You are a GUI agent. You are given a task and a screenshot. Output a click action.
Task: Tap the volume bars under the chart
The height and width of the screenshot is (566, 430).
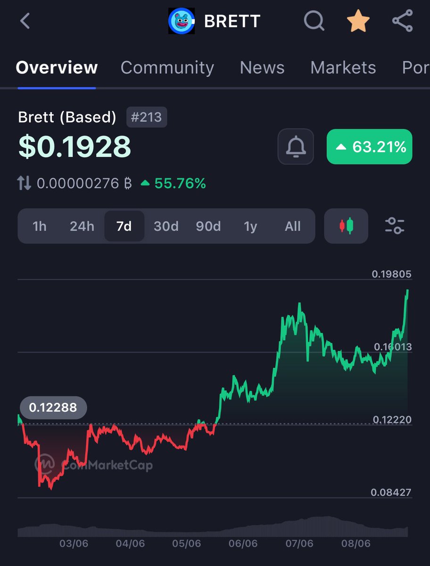click(213, 526)
